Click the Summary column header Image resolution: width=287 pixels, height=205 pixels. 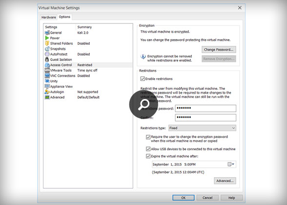84,27
